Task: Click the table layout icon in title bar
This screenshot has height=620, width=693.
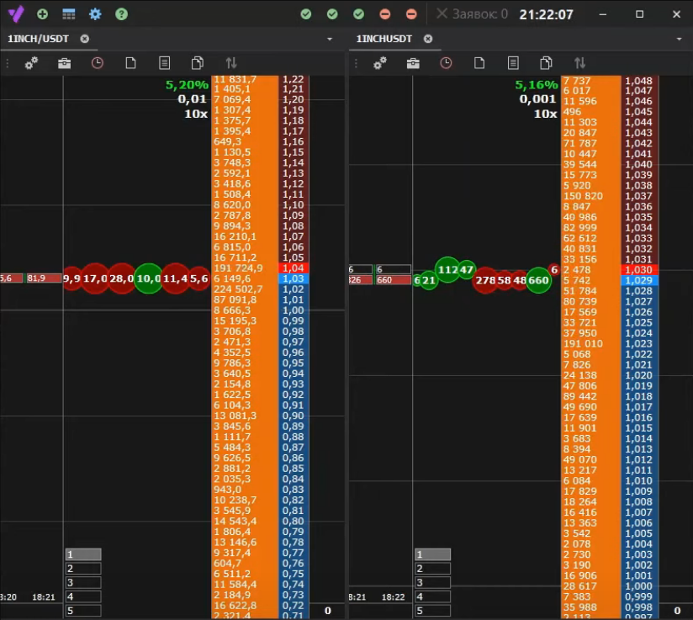Action: [x=69, y=14]
